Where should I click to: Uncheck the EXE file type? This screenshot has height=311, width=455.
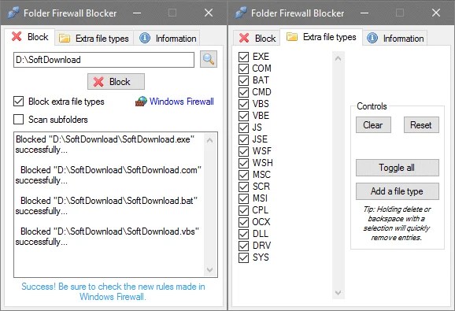(x=243, y=57)
